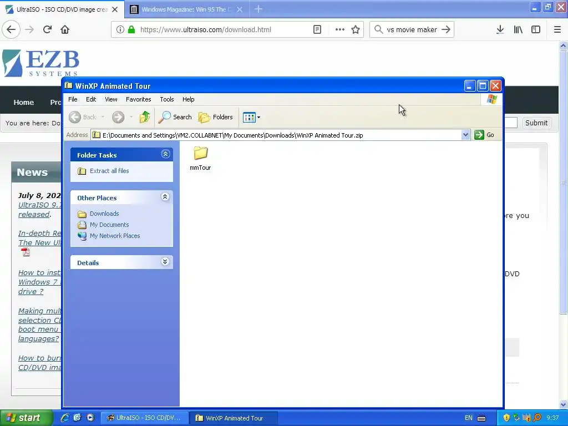Click Home in the website navigation
This screenshot has height=426, width=568.
pos(24,102)
